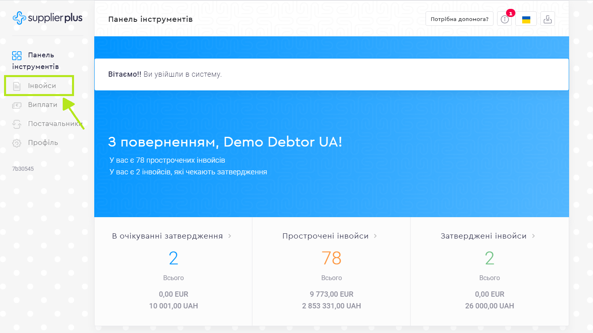
Task: Go to "Виплати" in the sidebar
Action: [x=42, y=105]
